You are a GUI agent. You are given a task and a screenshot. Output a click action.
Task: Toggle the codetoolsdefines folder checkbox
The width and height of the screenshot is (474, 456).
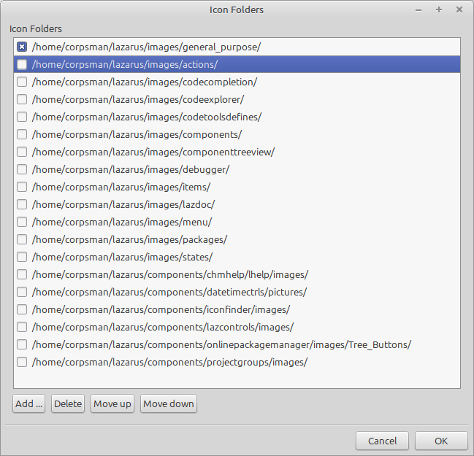[x=22, y=117]
